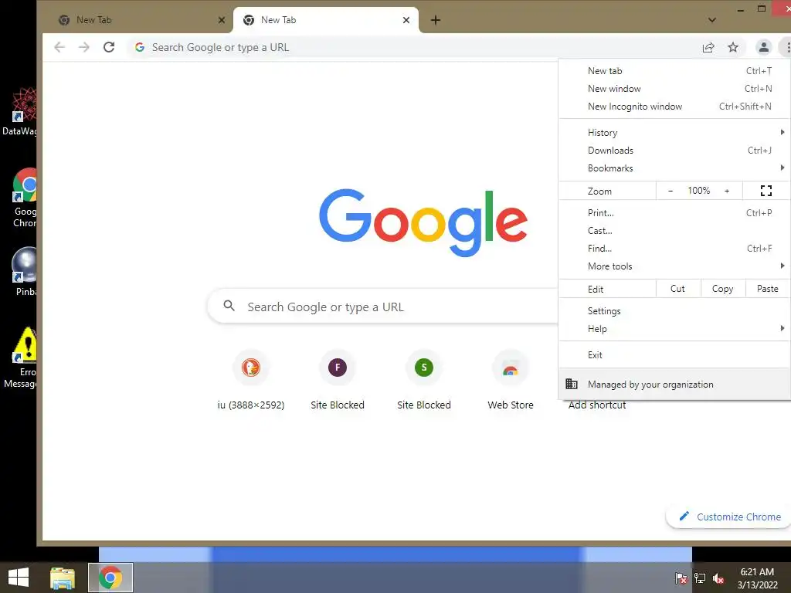Click the Google logo
This screenshot has height=593, width=791.
(423, 222)
